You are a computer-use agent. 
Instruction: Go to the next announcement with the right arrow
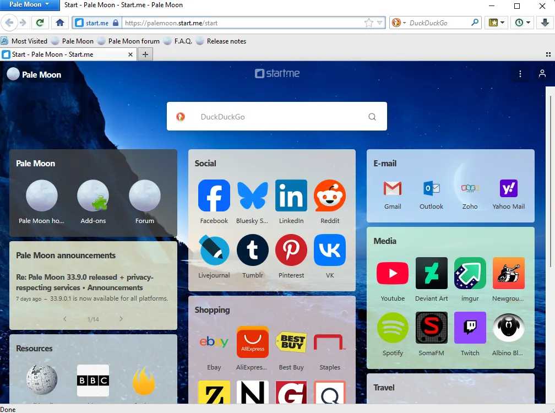click(x=121, y=319)
